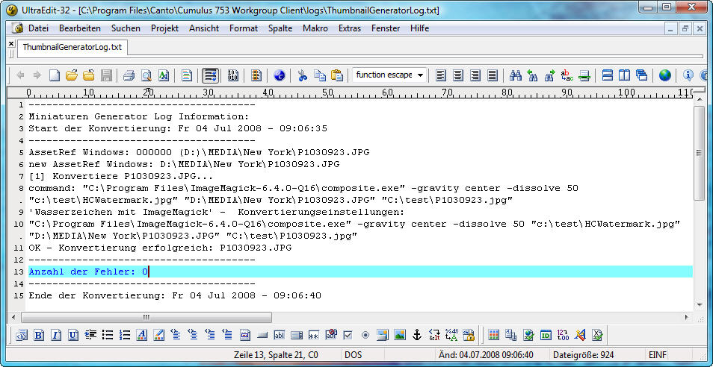
Task: Click the 'Dateigröße: 924' status entry
Action: [x=584, y=355]
